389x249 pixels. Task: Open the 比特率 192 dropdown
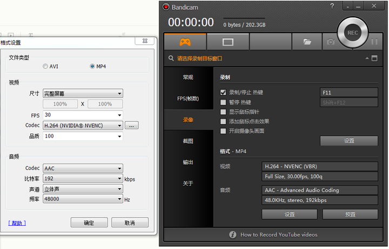click(83, 179)
